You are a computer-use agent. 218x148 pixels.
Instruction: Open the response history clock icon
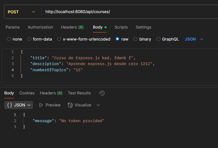[102, 93]
